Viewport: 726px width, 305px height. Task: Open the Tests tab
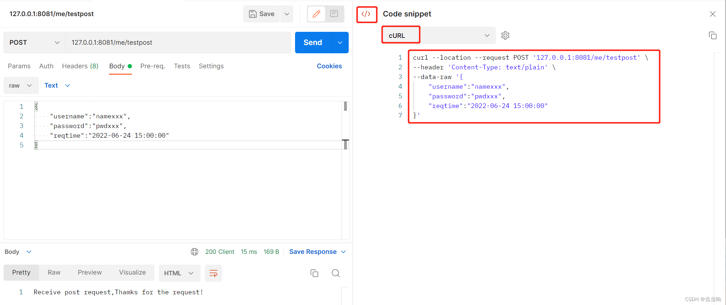[182, 66]
